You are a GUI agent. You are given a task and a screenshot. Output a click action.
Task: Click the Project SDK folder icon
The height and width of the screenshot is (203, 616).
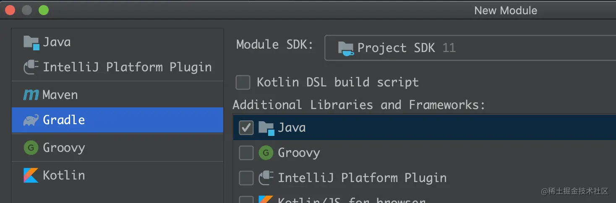click(x=346, y=48)
